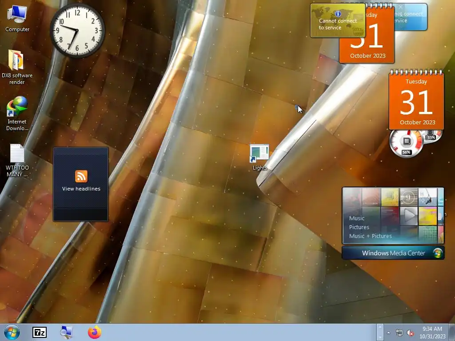Click the play tile in Media Center gadget
Image resolution: width=455 pixels, height=341 pixels.
(x=409, y=216)
